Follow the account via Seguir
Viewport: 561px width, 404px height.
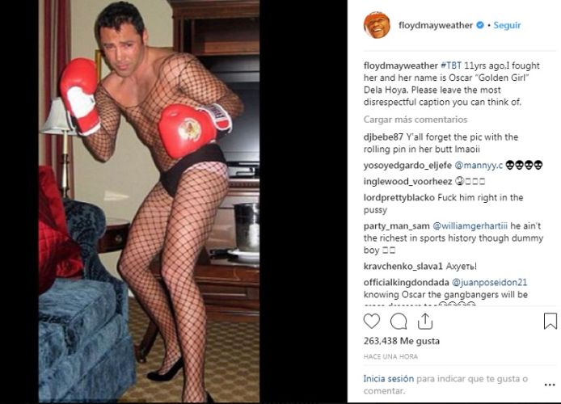point(507,25)
